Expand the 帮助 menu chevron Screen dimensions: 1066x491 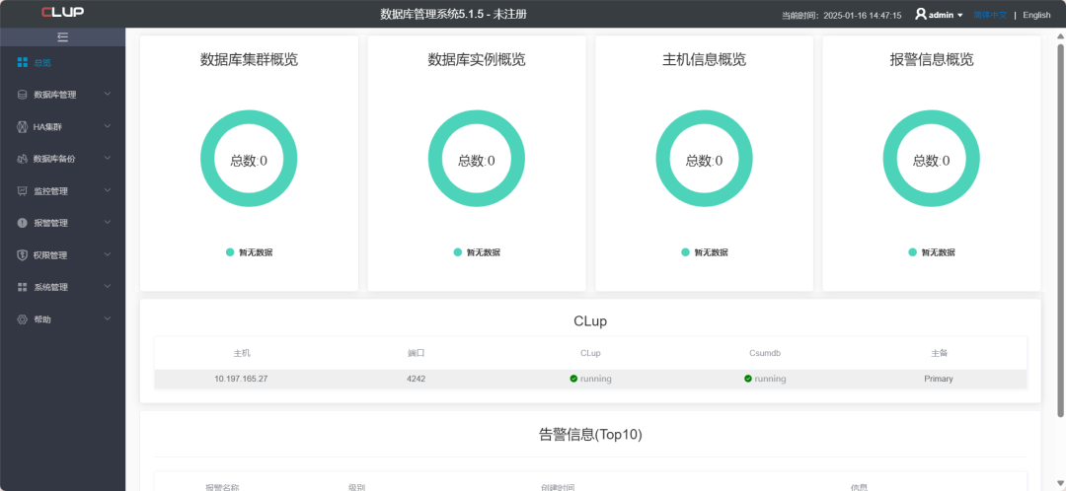tap(108, 318)
